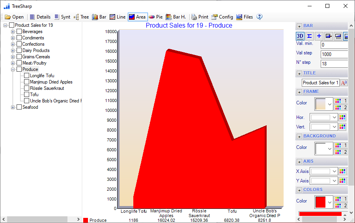
Task: Toggle the TITLE section expander
Action: click(299, 74)
